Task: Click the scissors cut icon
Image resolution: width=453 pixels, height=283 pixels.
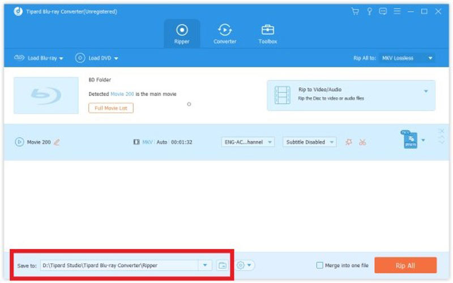Action: click(362, 142)
